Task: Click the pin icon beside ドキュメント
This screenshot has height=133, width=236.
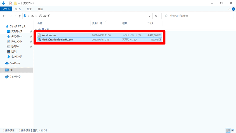Action: [31, 42]
